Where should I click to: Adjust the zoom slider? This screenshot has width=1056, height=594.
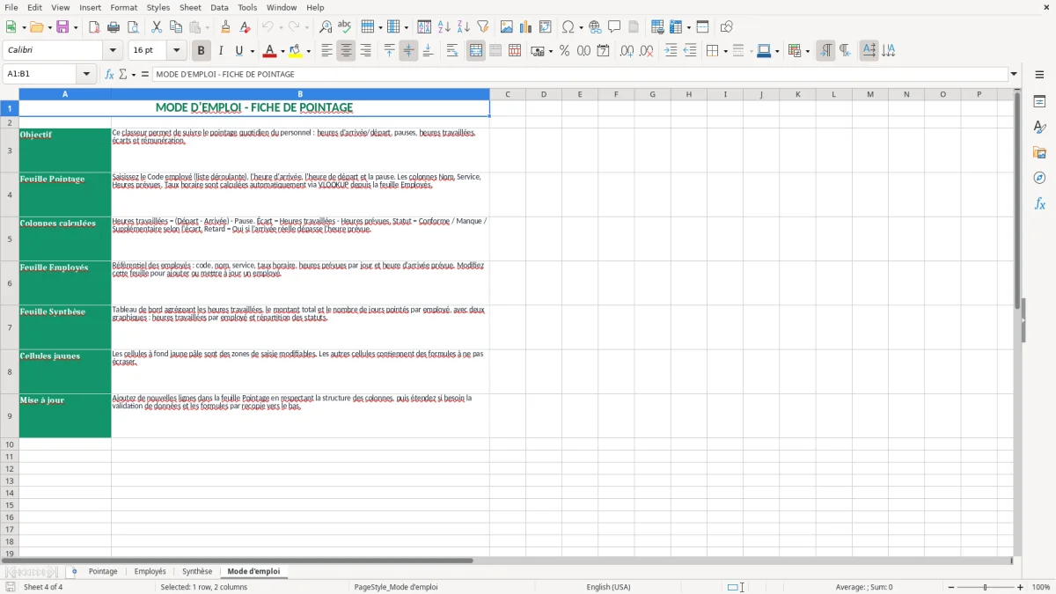click(x=985, y=587)
